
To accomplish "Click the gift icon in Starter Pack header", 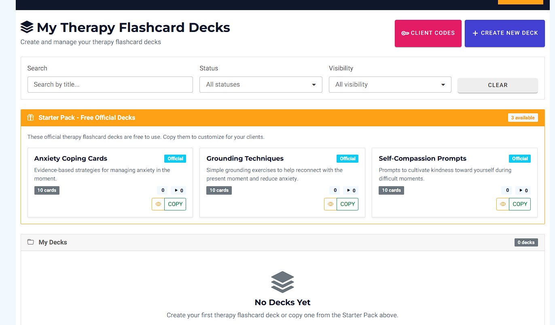I will 30,118.
